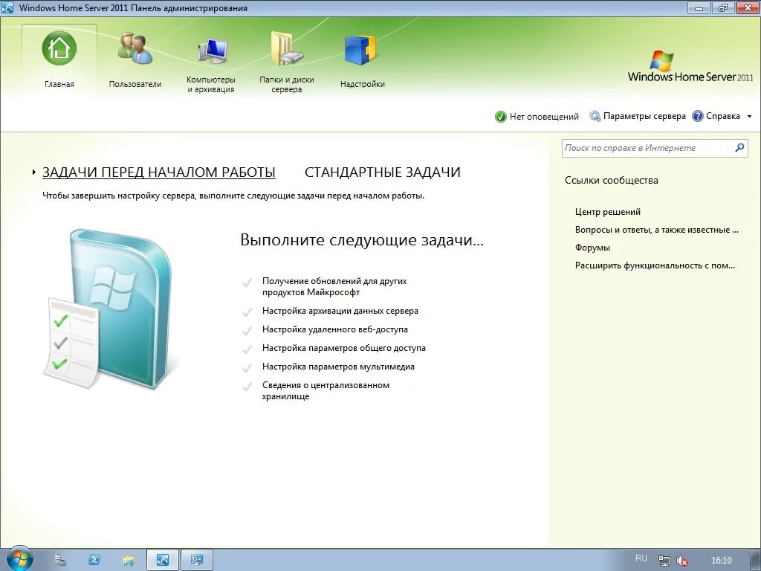Click the network tray icon
Image resolution: width=761 pixels, height=571 pixels.
click(x=664, y=561)
